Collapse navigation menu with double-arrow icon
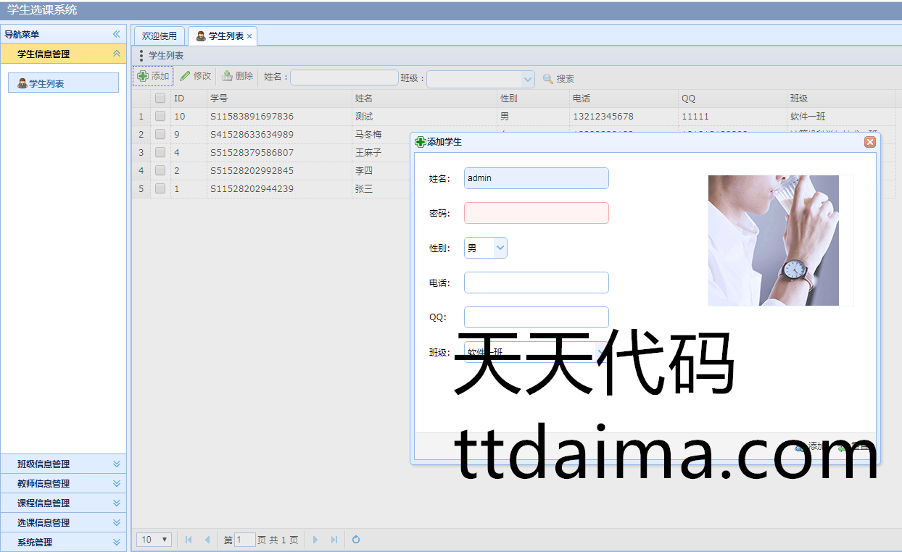Viewport: 902px width, 552px height. click(116, 34)
